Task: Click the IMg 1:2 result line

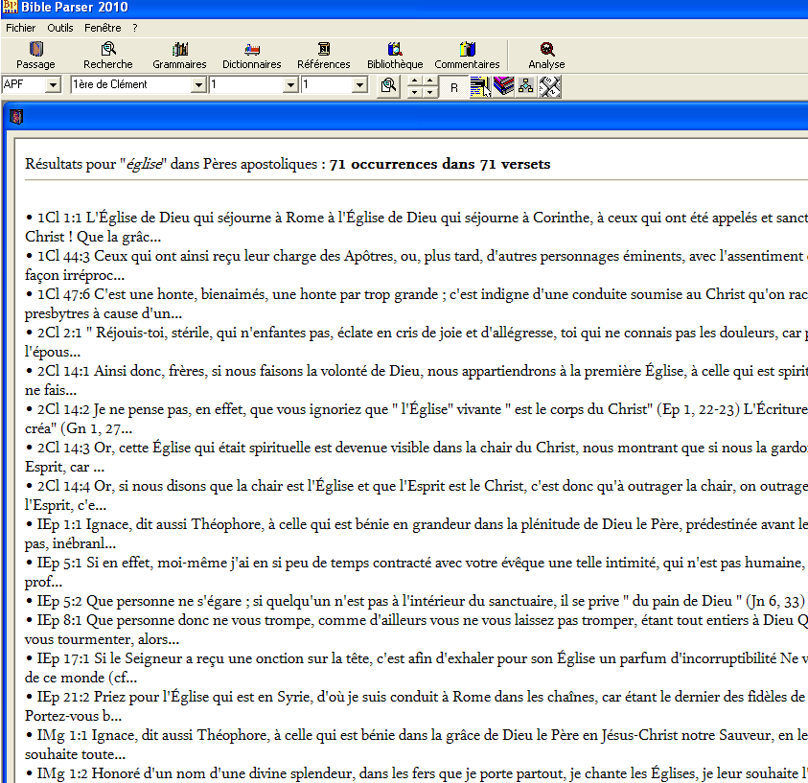Action: click(x=416, y=773)
